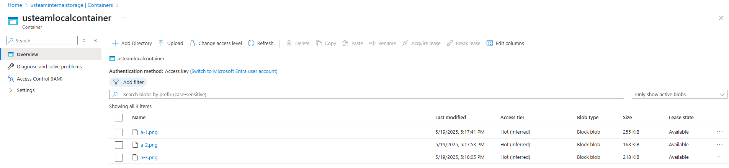Click the Refresh circular arrow icon
This screenshot has width=729, height=168.
point(251,43)
